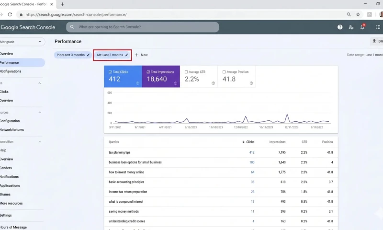Open Hours of Message in the sidebar
This screenshot has height=230, width=383.
click(x=13, y=227)
